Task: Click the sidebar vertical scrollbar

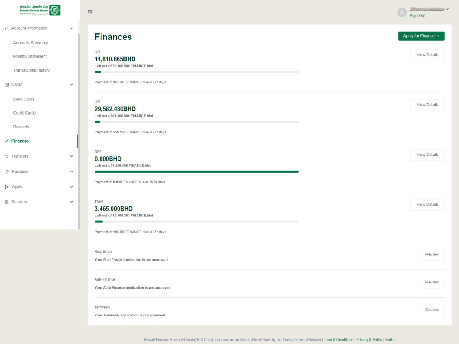Action: [79, 132]
